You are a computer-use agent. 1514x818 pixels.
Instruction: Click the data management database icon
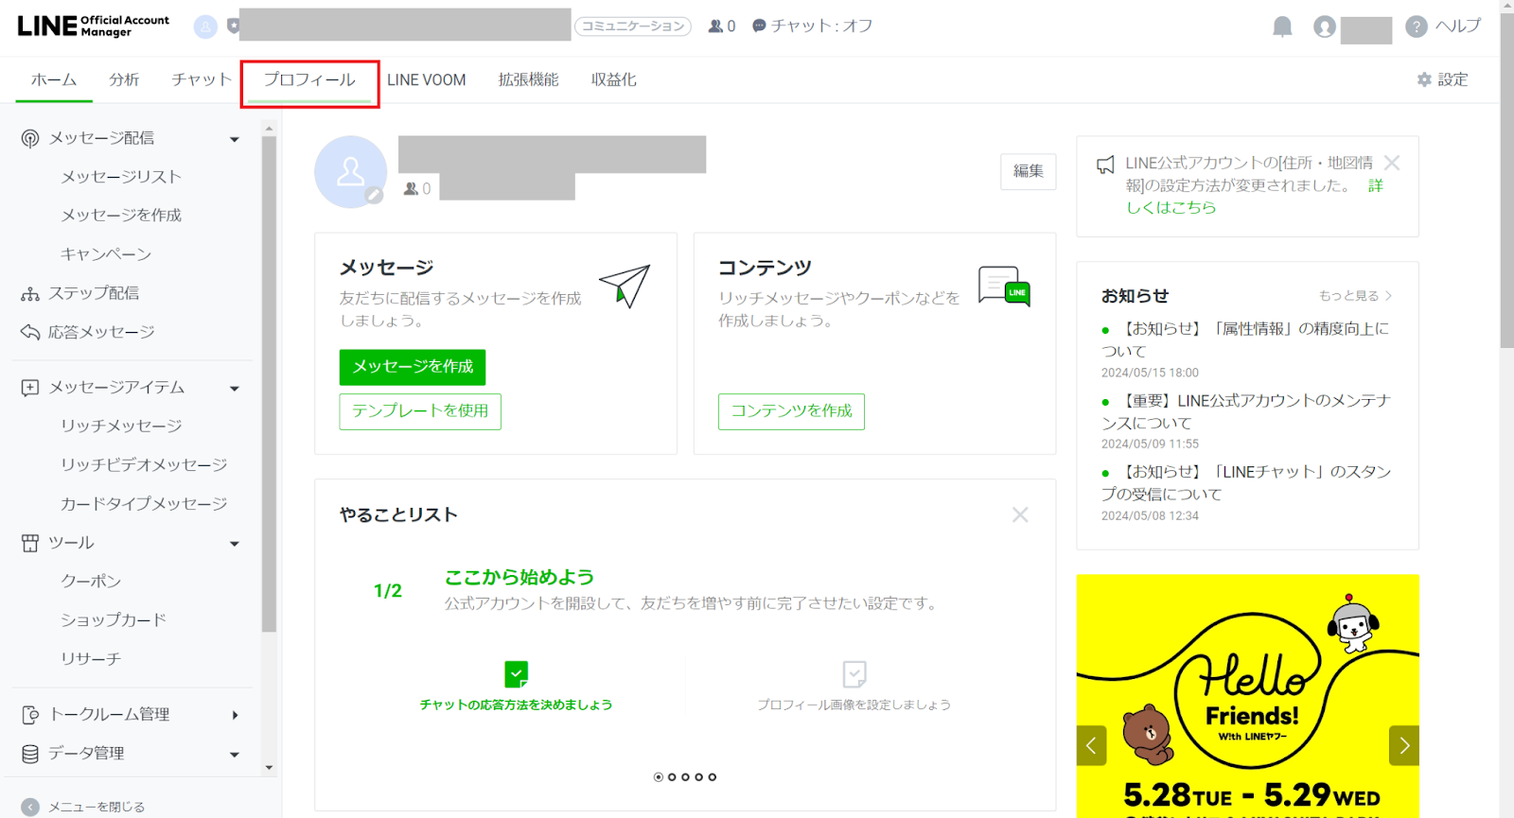tap(30, 754)
